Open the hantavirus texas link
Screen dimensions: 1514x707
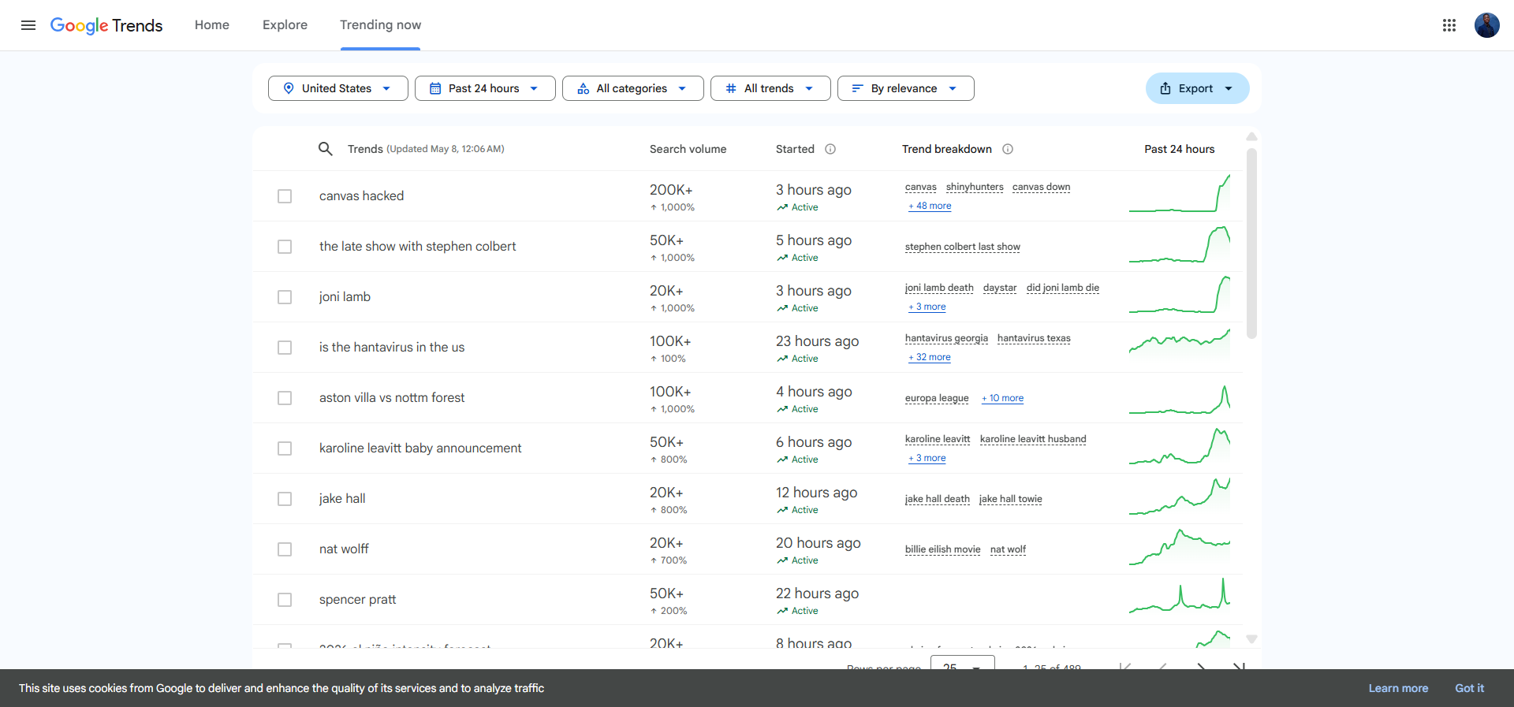click(x=1034, y=338)
